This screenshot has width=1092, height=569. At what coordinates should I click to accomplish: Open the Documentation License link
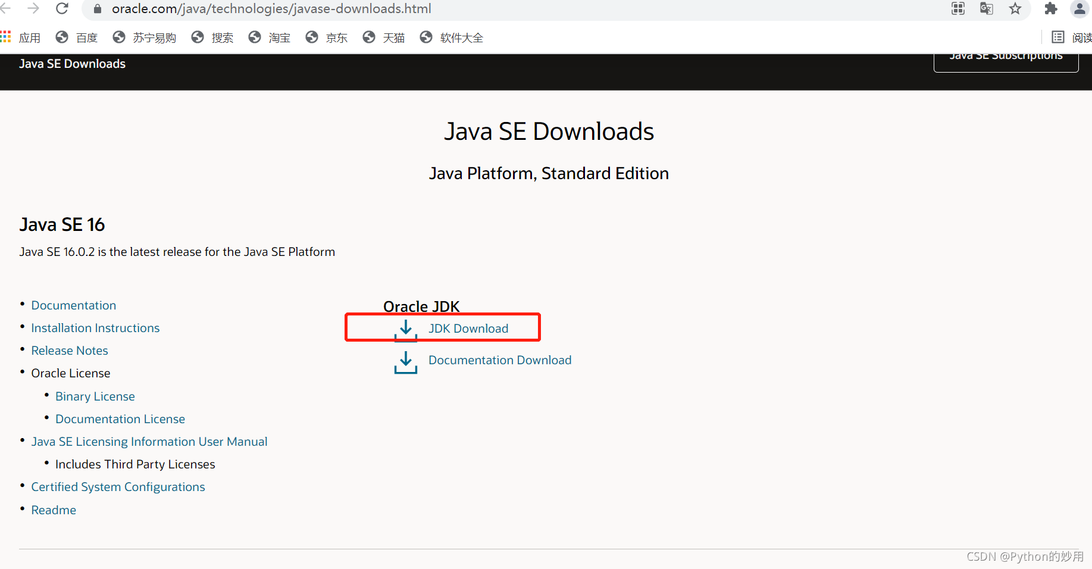[x=120, y=419]
